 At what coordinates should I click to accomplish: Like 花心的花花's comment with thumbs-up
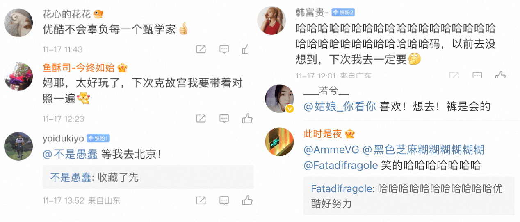(x=246, y=49)
